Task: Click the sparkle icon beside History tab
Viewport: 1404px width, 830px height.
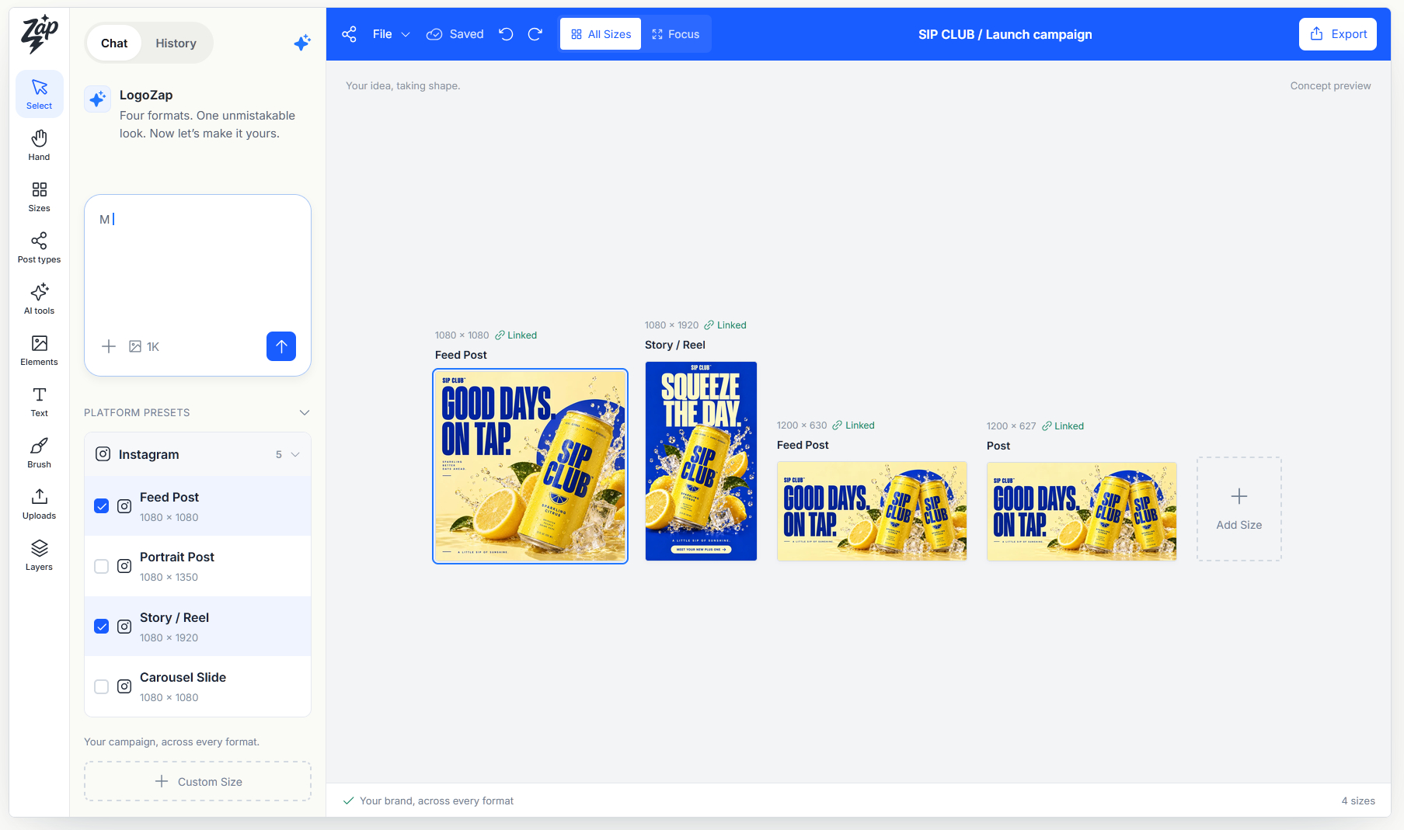Action: tap(302, 43)
